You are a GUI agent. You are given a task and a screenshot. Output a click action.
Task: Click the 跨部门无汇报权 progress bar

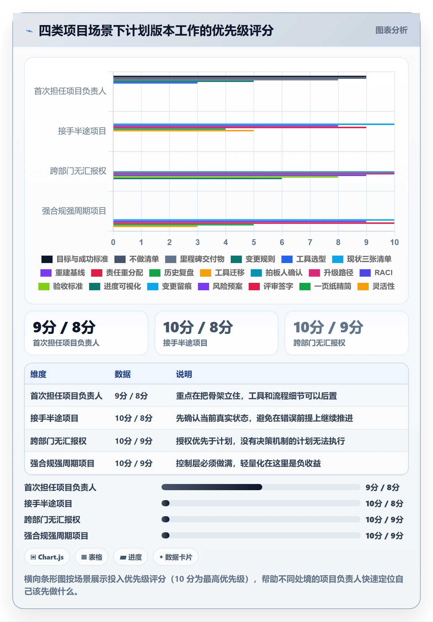pyautogui.click(x=261, y=520)
